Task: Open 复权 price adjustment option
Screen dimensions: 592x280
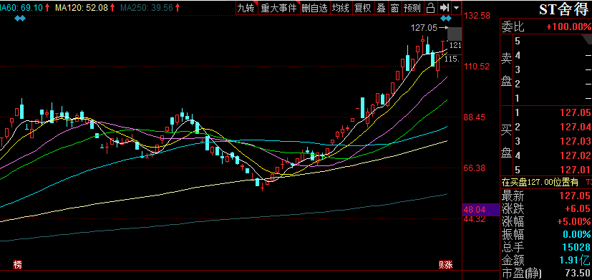Action: pos(363,8)
